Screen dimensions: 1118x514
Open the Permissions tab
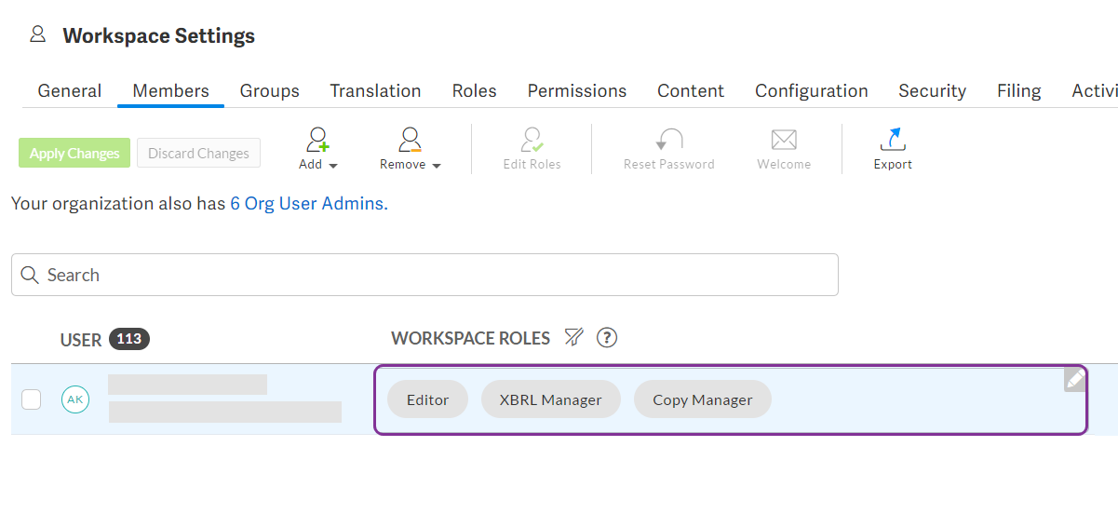(576, 91)
